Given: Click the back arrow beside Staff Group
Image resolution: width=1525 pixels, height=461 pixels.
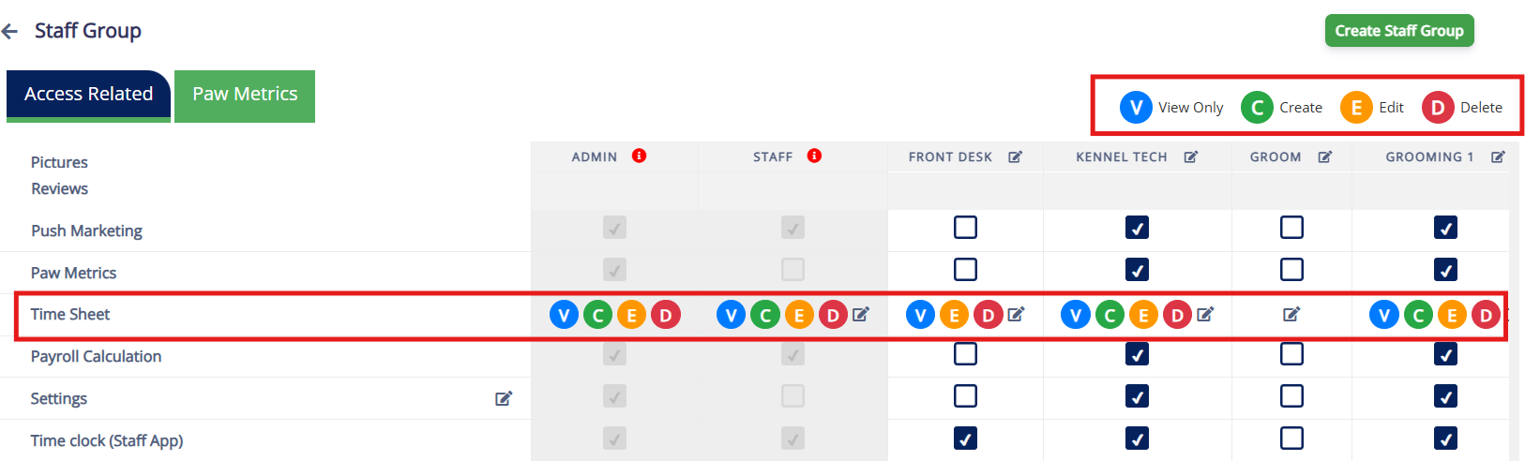Looking at the screenshot, I should pyautogui.click(x=10, y=32).
